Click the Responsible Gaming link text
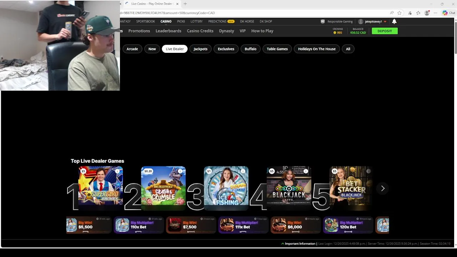 [x=340, y=21]
